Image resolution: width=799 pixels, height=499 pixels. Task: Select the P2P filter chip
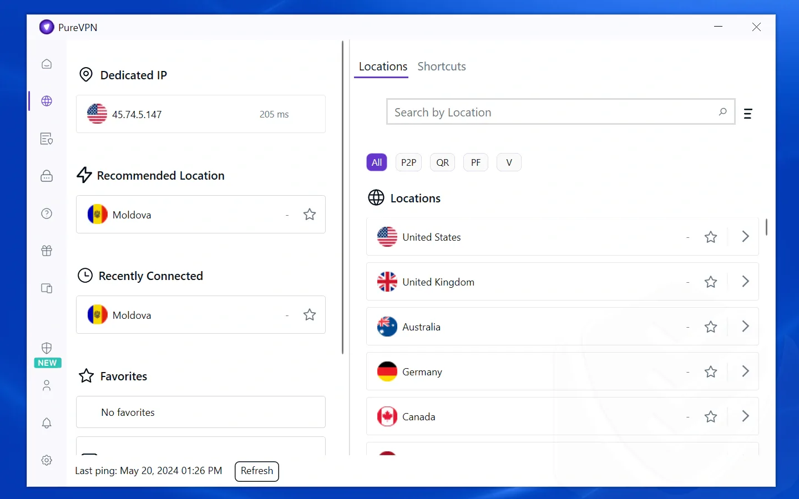(408, 162)
